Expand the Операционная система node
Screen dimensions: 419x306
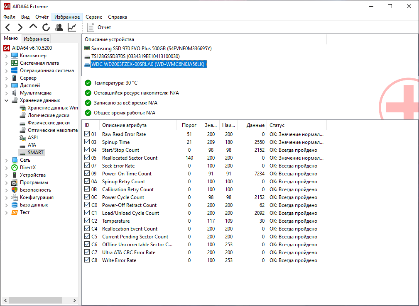tap(6, 71)
